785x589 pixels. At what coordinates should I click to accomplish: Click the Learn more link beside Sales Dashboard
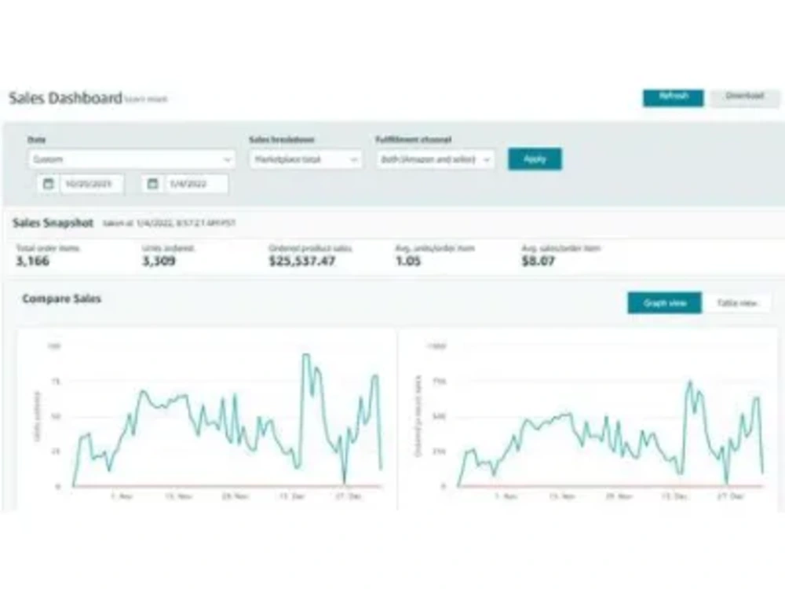146,99
